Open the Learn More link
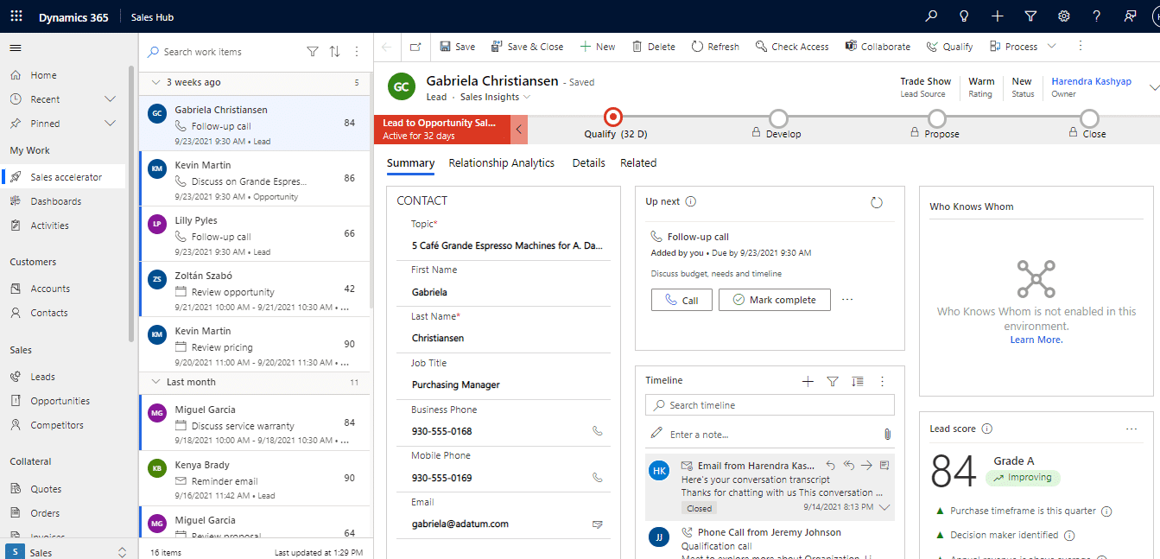Image resolution: width=1160 pixels, height=559 pixels. coord(1036,340)
